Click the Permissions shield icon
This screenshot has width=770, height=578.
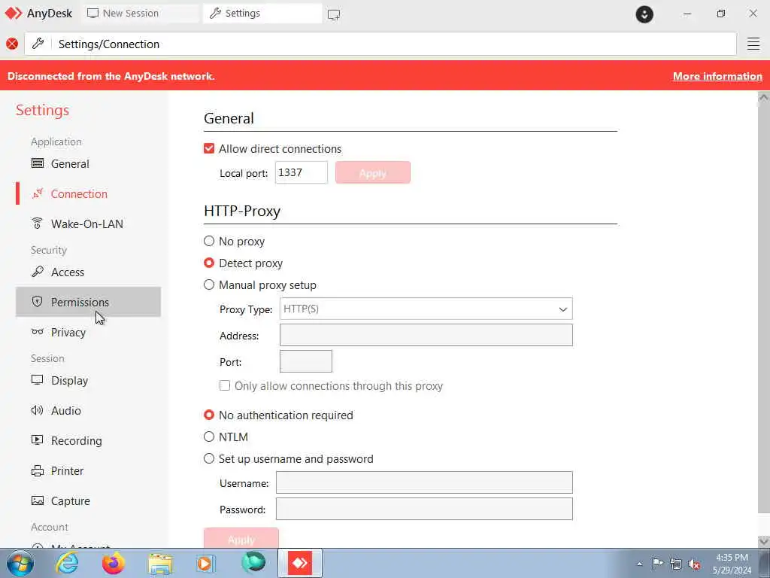click(38, 302)
